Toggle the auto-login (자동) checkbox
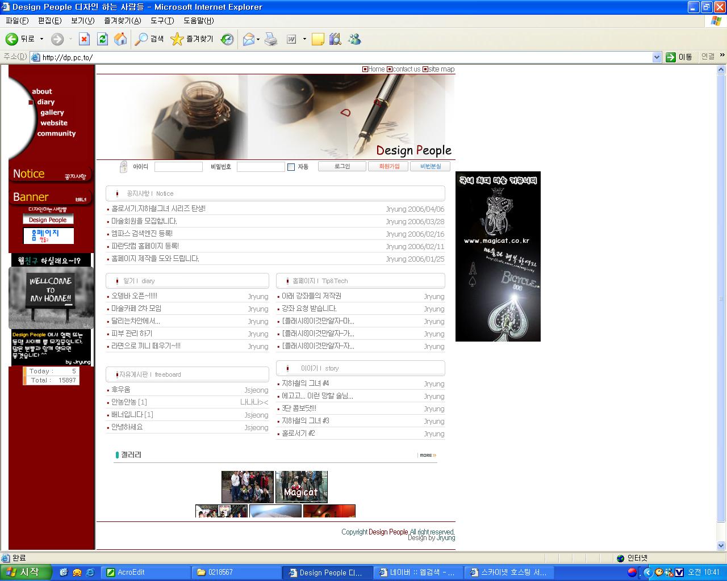 [x=291, y=167]
